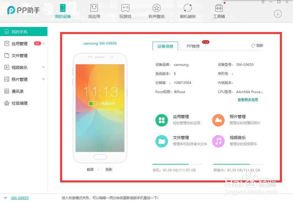
Task: Expand the 视频音乐 sidebar chevron
Action: (44, 67)
